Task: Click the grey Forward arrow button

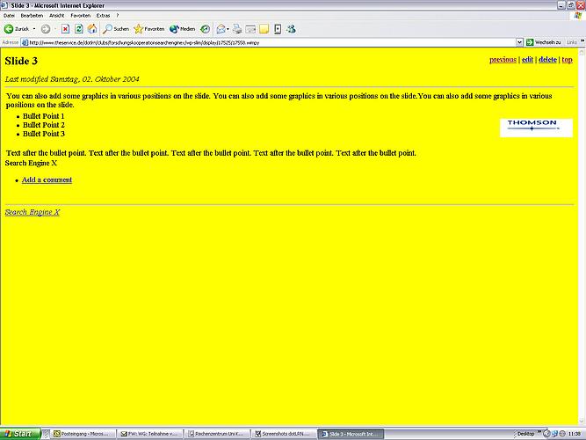Action: (x=46, y=29)
